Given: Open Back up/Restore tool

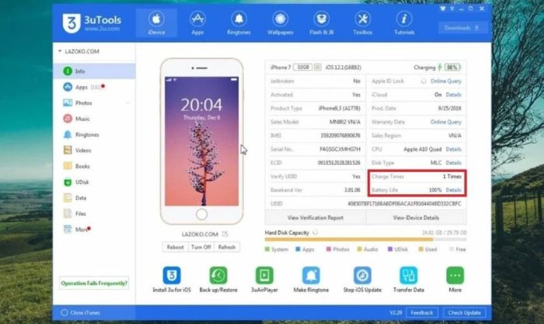Looking at the screenshot, I should pos(218,275).
